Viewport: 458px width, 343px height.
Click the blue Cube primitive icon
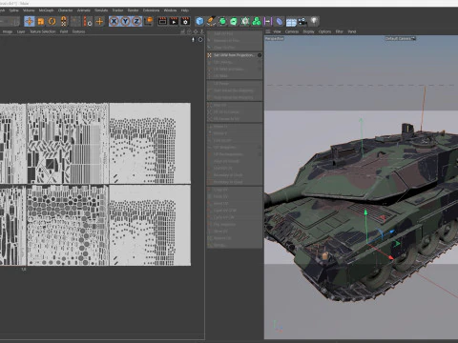click(x=199, y=22)
